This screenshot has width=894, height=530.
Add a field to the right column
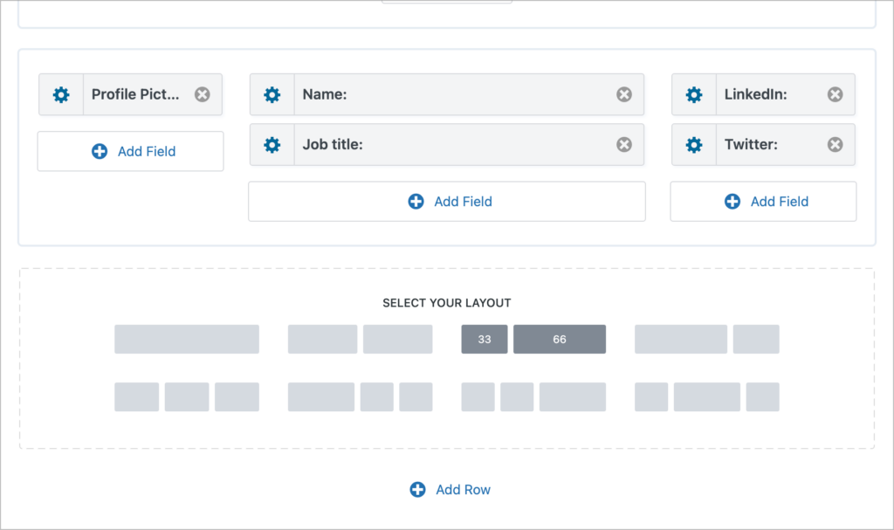(763, 201)
